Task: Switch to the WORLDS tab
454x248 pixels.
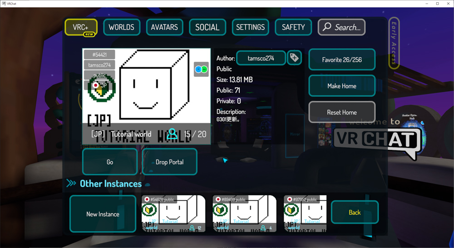Action: point(122,27)
